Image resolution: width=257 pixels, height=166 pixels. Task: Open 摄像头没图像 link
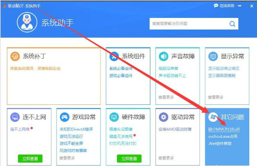[121, 129]
